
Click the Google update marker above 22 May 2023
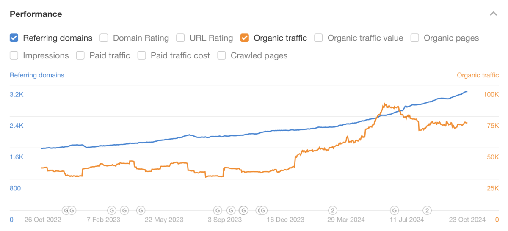(x=141, y=210)
